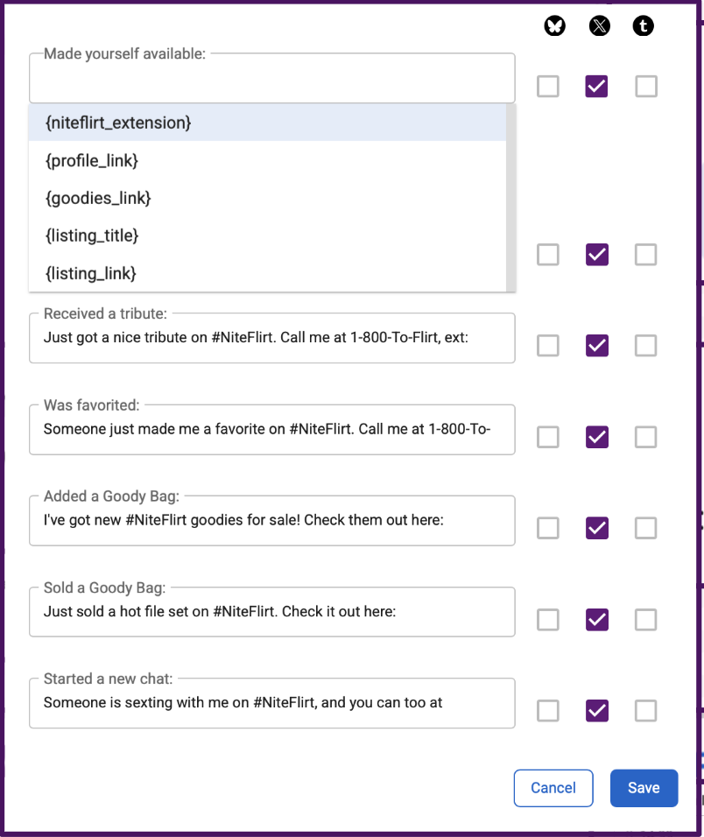704x837 pixels.
Task: Uncheck X for Added a Goody Bag
Action: [596, 528]
